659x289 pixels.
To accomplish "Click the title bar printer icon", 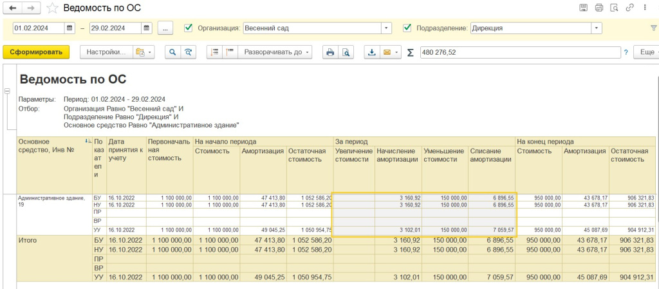I will pos(599,8).
